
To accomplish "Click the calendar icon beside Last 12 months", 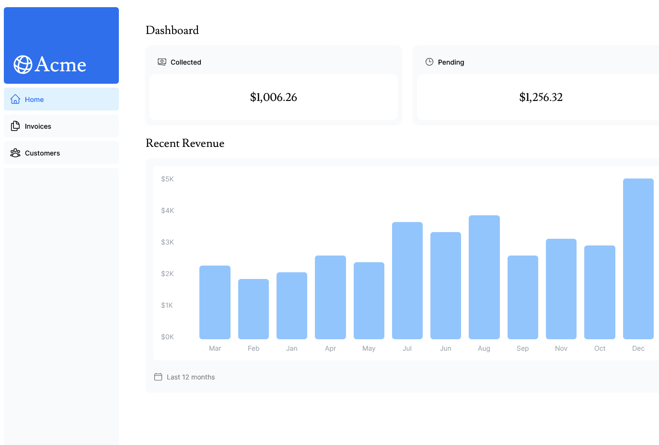I will (158, 377).
